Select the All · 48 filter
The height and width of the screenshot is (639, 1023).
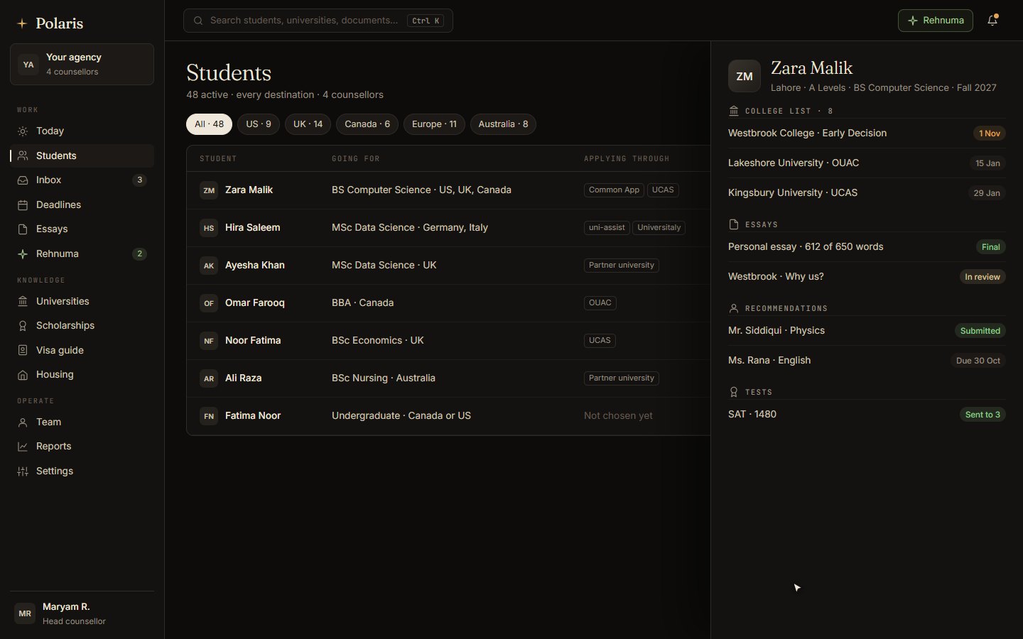pyautogui.click(x=209, y=124)
